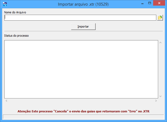Click the scroll down arrow of status box
Image resolution: width=167 pixels, height=122 pixels.
tap(161, 96)
